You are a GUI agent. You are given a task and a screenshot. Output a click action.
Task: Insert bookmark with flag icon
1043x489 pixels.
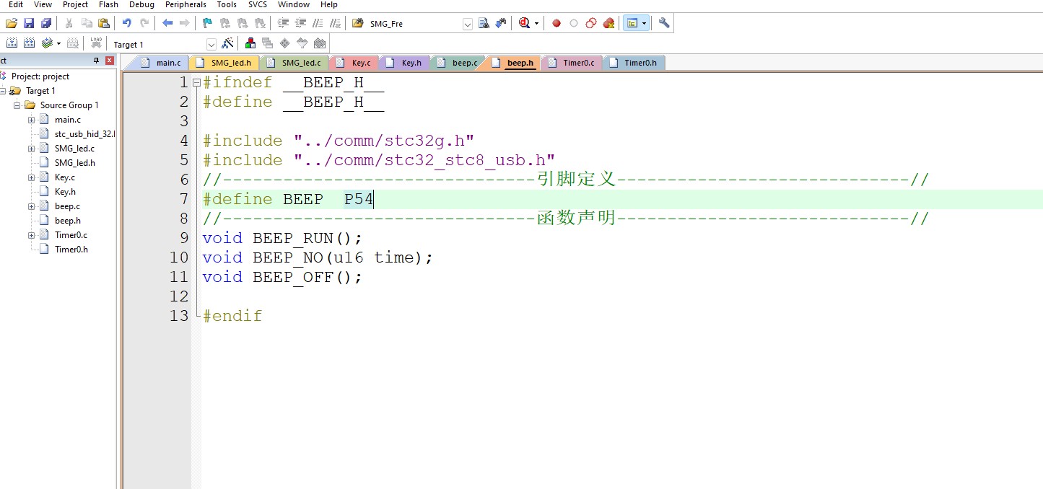tap(208, 23)
